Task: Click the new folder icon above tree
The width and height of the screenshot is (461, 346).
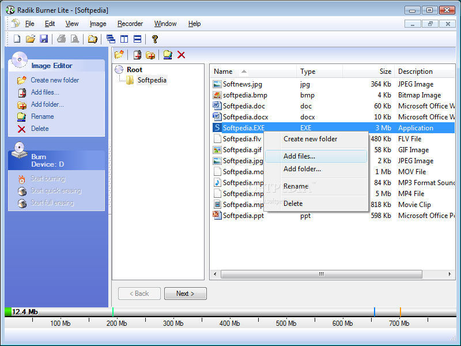Action: tap(119, 55)
